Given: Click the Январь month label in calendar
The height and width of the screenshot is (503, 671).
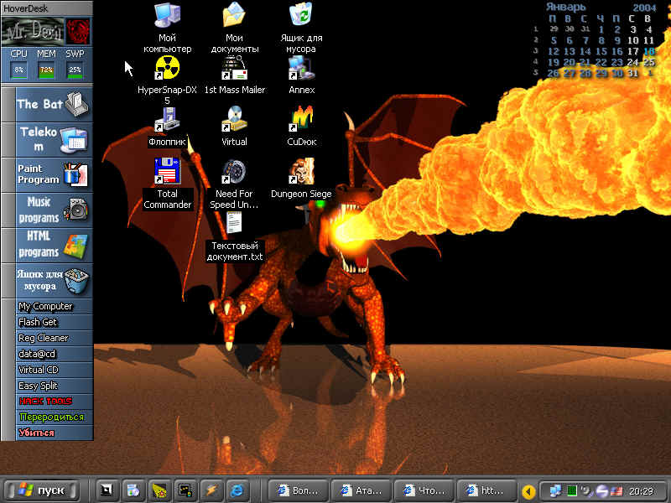Looking at the screenshot, I should (x=565, y=7).
